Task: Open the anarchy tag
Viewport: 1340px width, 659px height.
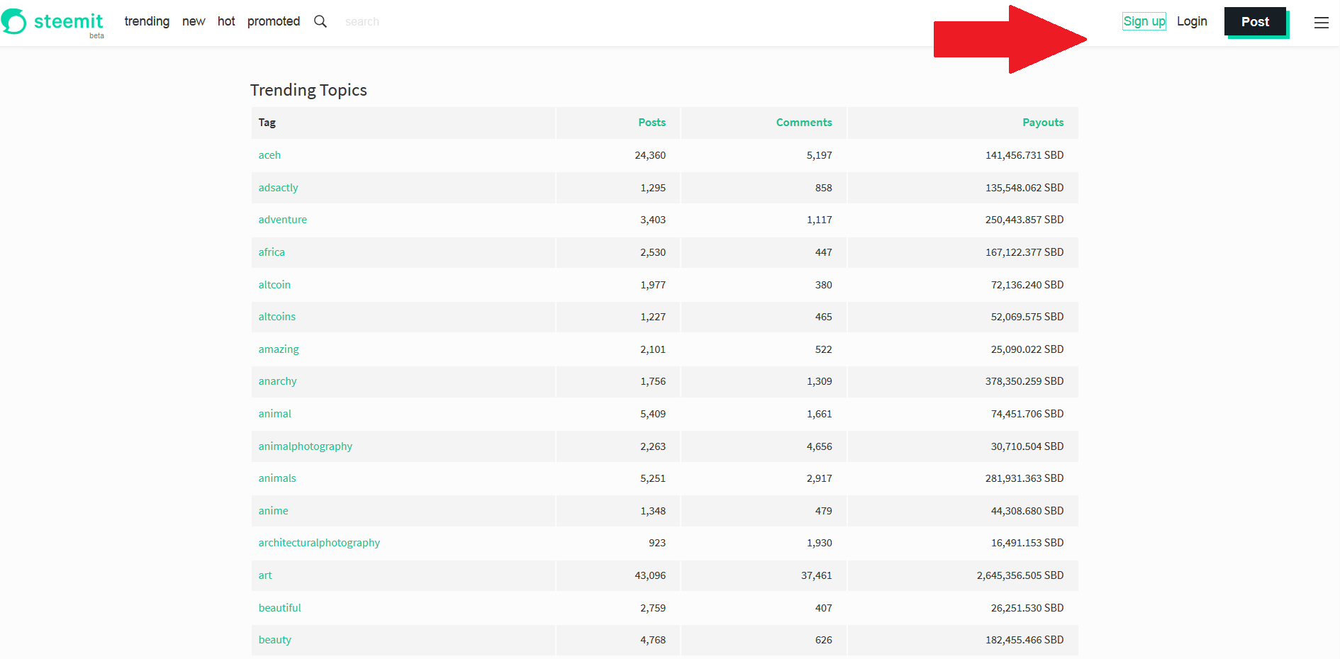Action: [x=277, y=381]
